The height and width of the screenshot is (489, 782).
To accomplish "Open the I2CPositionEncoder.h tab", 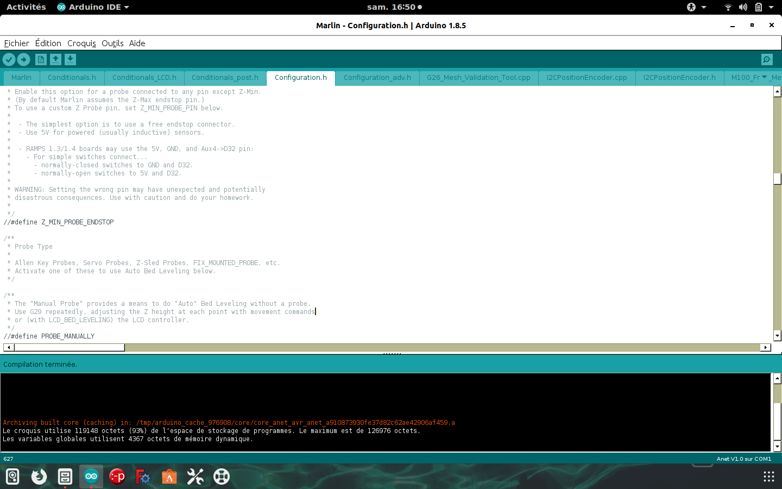I will (679, 78).
